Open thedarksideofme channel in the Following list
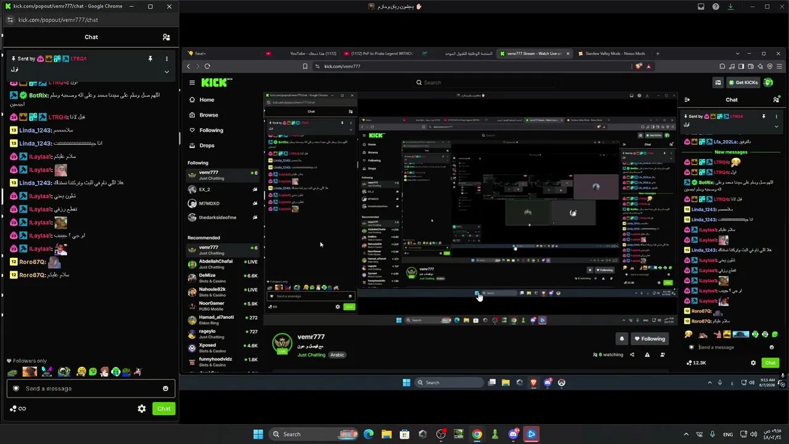 coord(223,218)
